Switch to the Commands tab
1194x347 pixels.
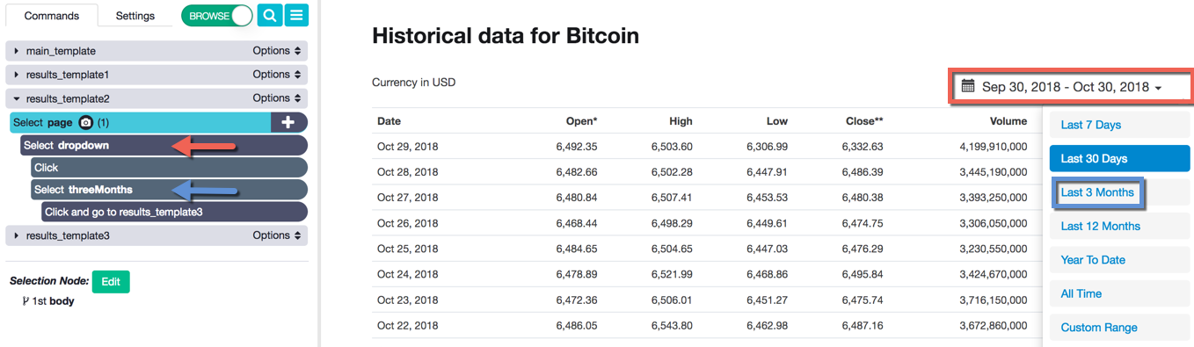51,16
